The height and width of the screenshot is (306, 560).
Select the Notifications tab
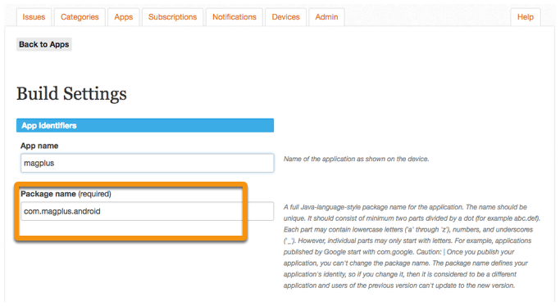point(234,17)
